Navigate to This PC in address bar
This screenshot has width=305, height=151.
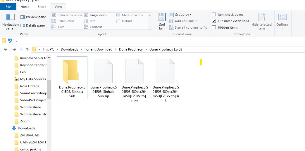coord(49,49)
